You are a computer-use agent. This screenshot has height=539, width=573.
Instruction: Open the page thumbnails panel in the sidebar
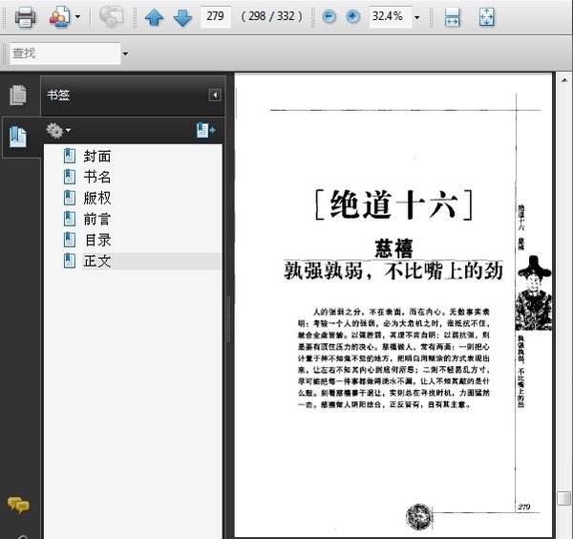pos(18,95)
